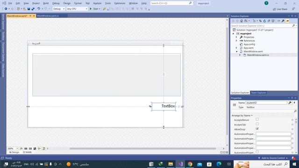
Task: Open the Build menu
Action: [x=46, y=3]
